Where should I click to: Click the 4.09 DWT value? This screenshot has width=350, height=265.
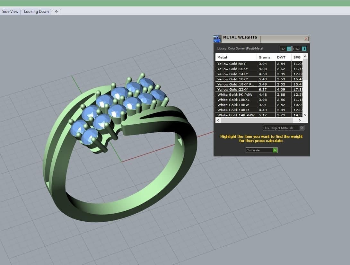pos(281,89)
